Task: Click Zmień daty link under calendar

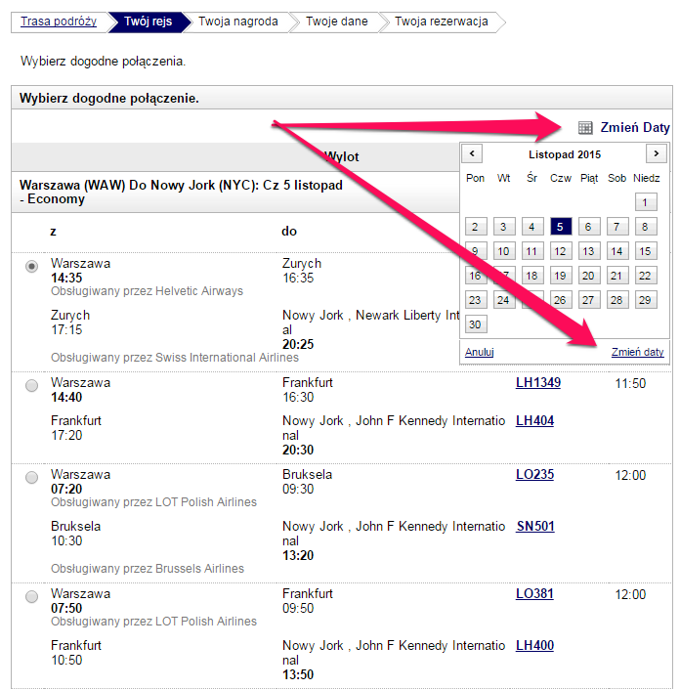Action: (x=637, y=352)
